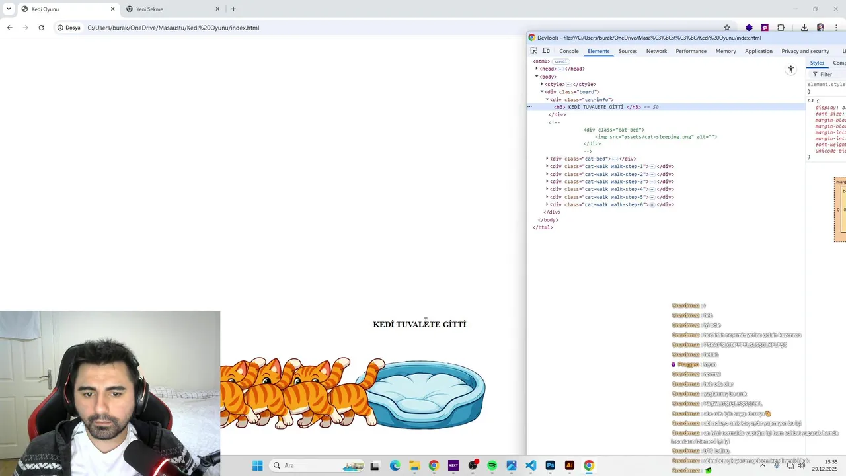Open the Console tab in DevTools
This screenshot has height=476, width=846.
(569, 51)
